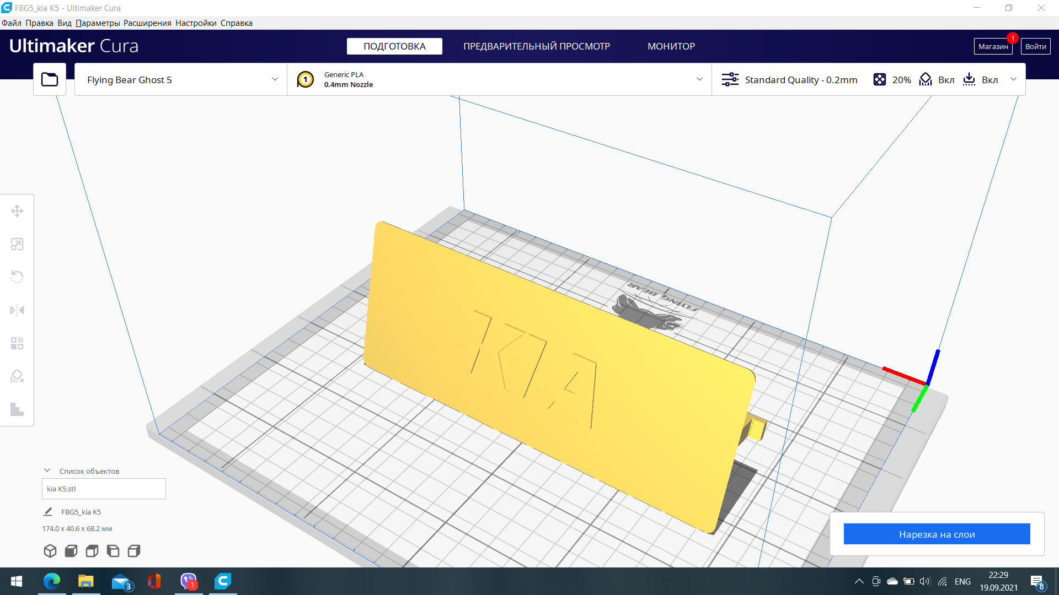The image size is (1059, 595).
Task: Switch to right side view cube icon
Action: (x=134, y=551)
